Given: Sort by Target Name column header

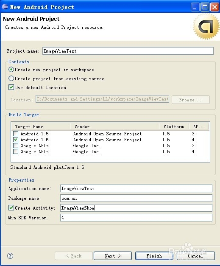Looking at the screenshot, I should [41, 126].
